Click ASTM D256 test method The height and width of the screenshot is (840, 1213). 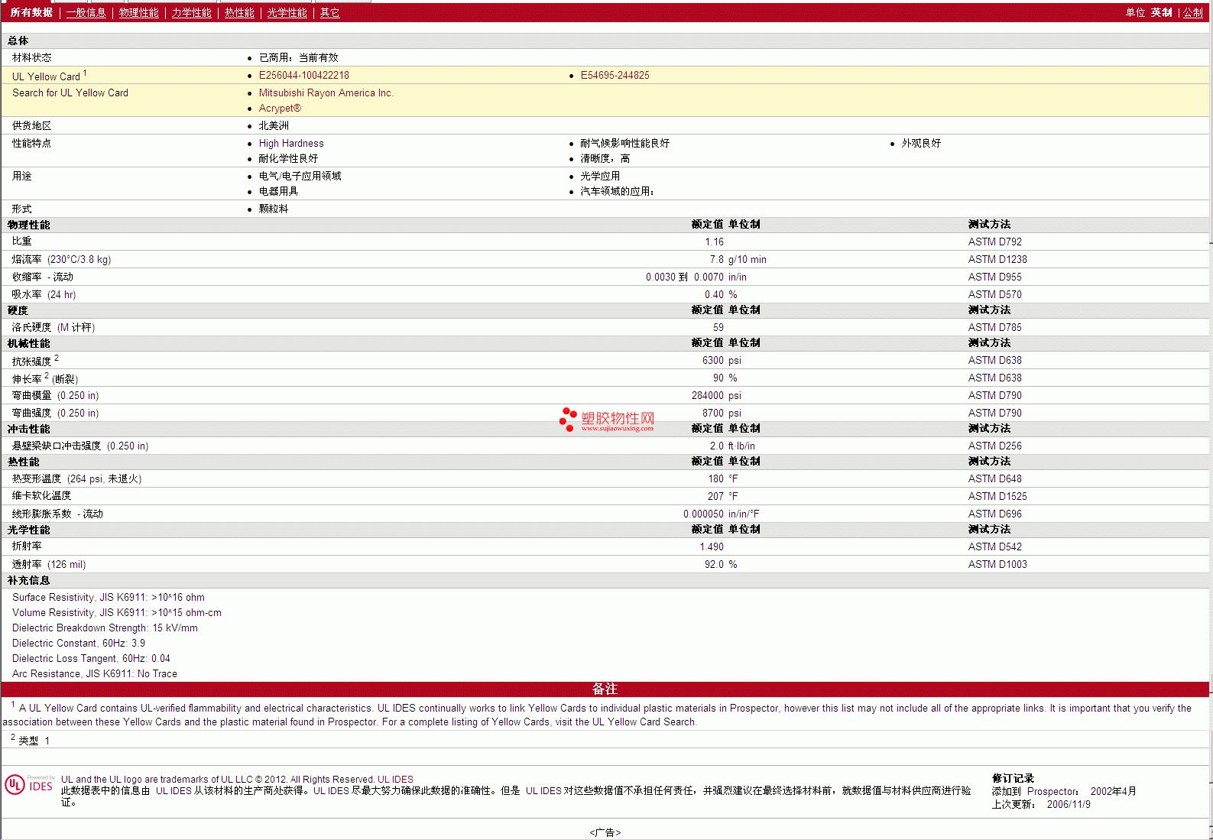pyautogui.click(x=995, y=446)
